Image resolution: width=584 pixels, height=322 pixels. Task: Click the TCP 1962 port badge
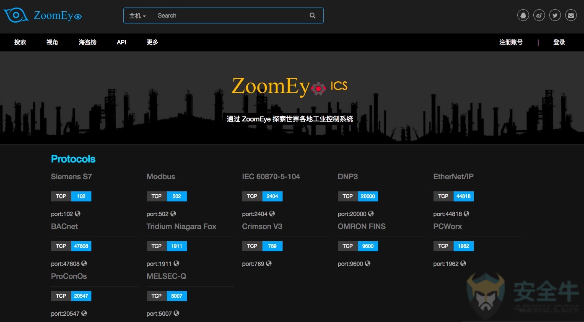click(454, 246)
